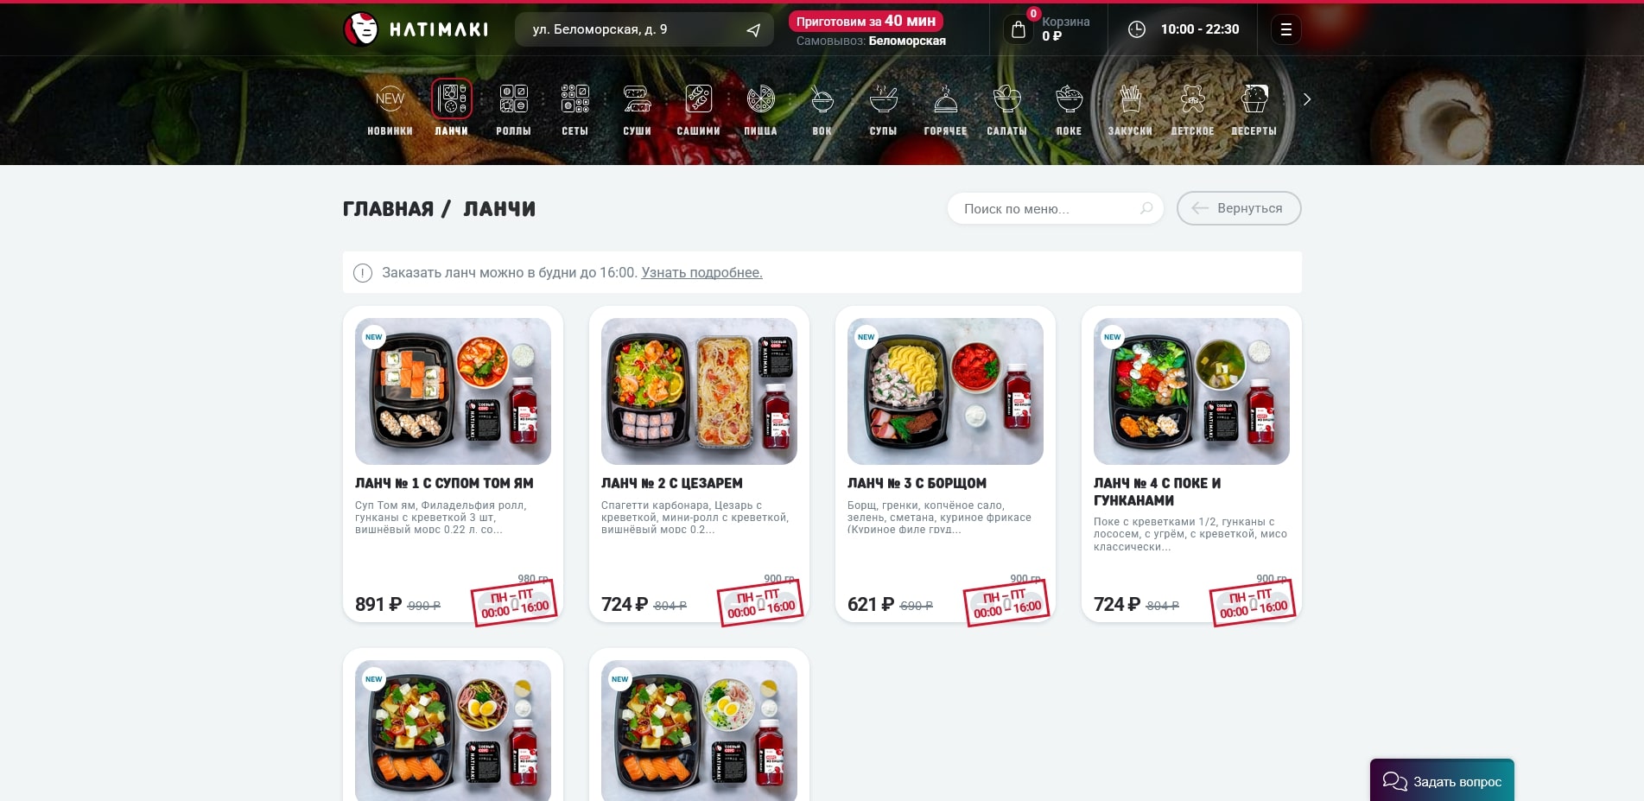Open the Десерты cupcake icon
This screenshot has height=801, width=1644.
tap(1254, 99)
